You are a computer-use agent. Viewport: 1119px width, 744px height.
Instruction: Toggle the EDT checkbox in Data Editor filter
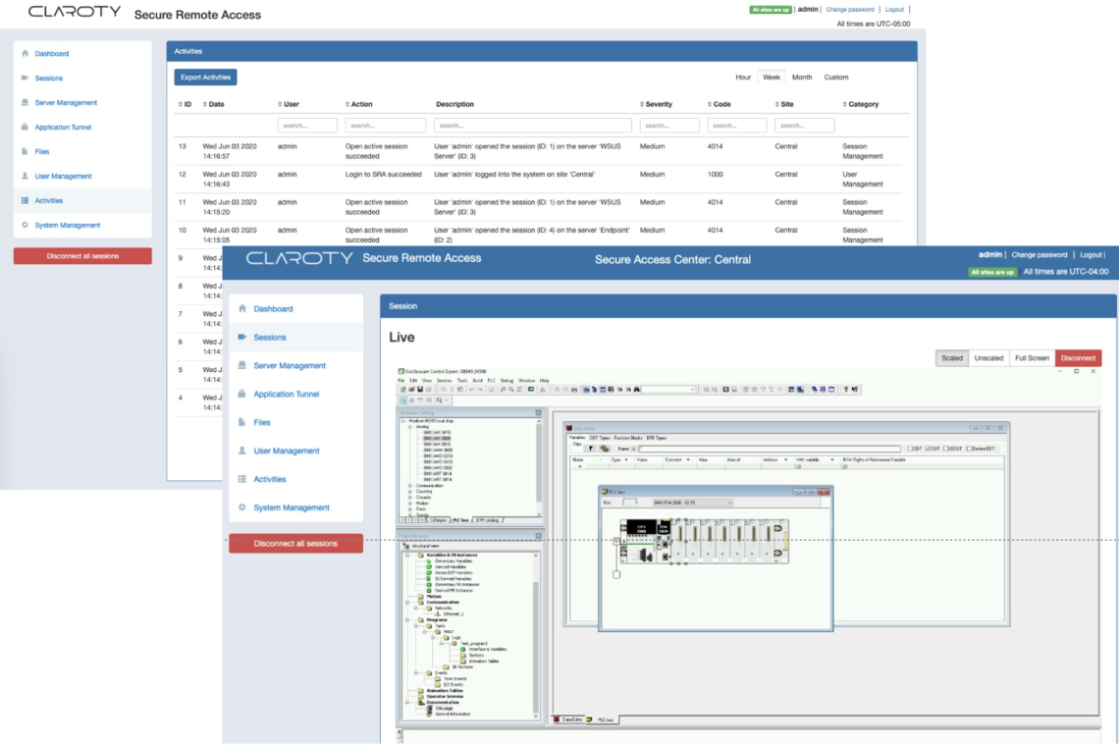coord(910,449)
